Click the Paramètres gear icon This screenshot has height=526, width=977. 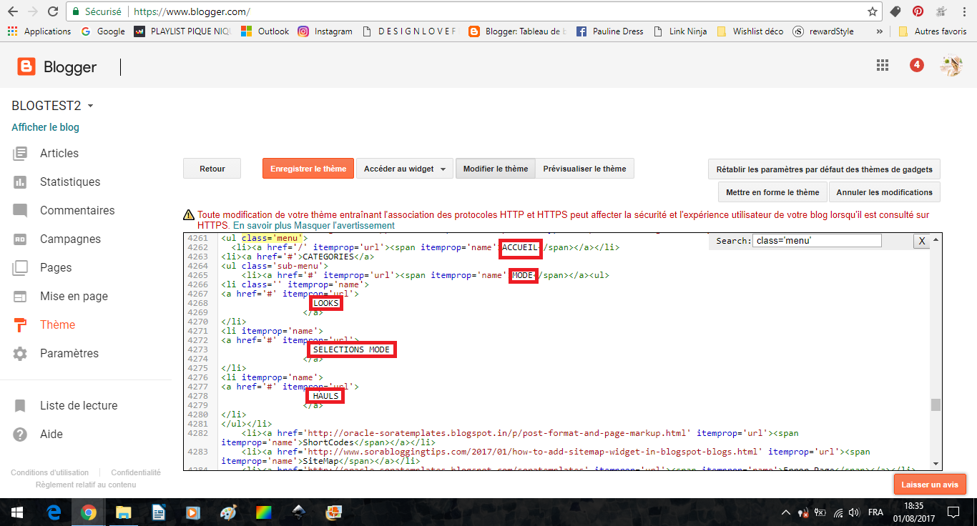pos(20,354)
